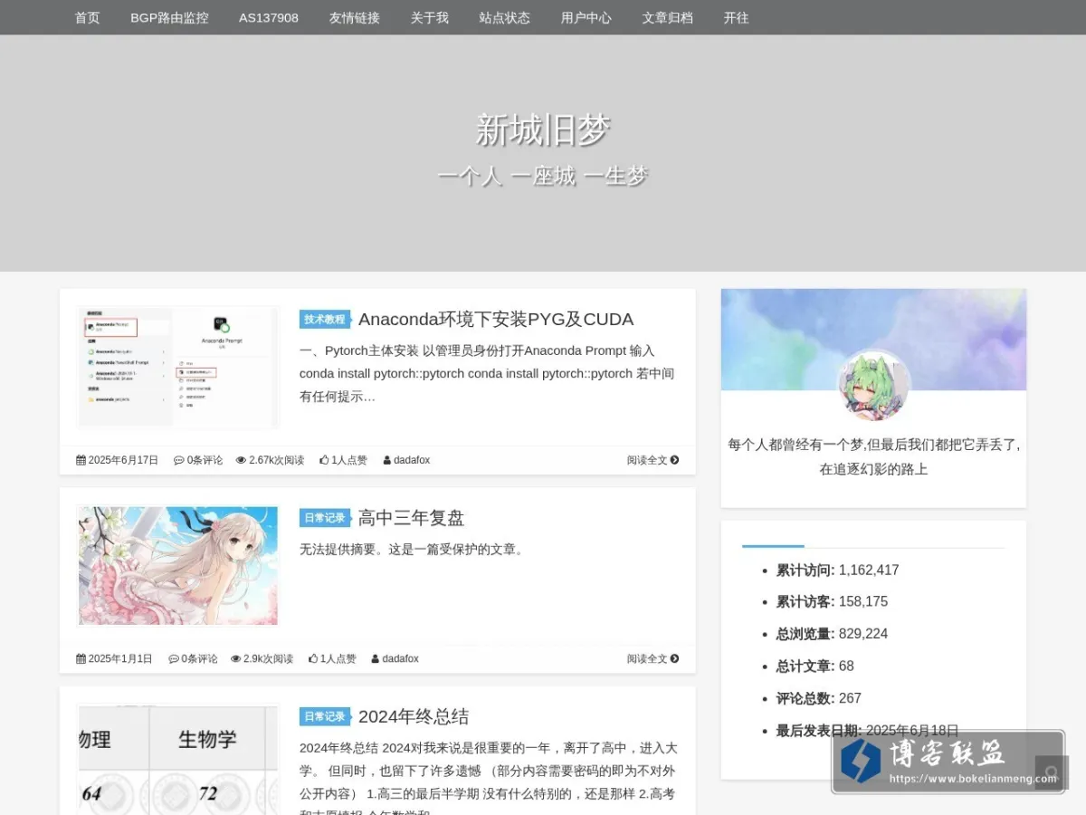
Task: Click the 一个人 一座城 一生梦 subtitle
Action: pos(543,176)
